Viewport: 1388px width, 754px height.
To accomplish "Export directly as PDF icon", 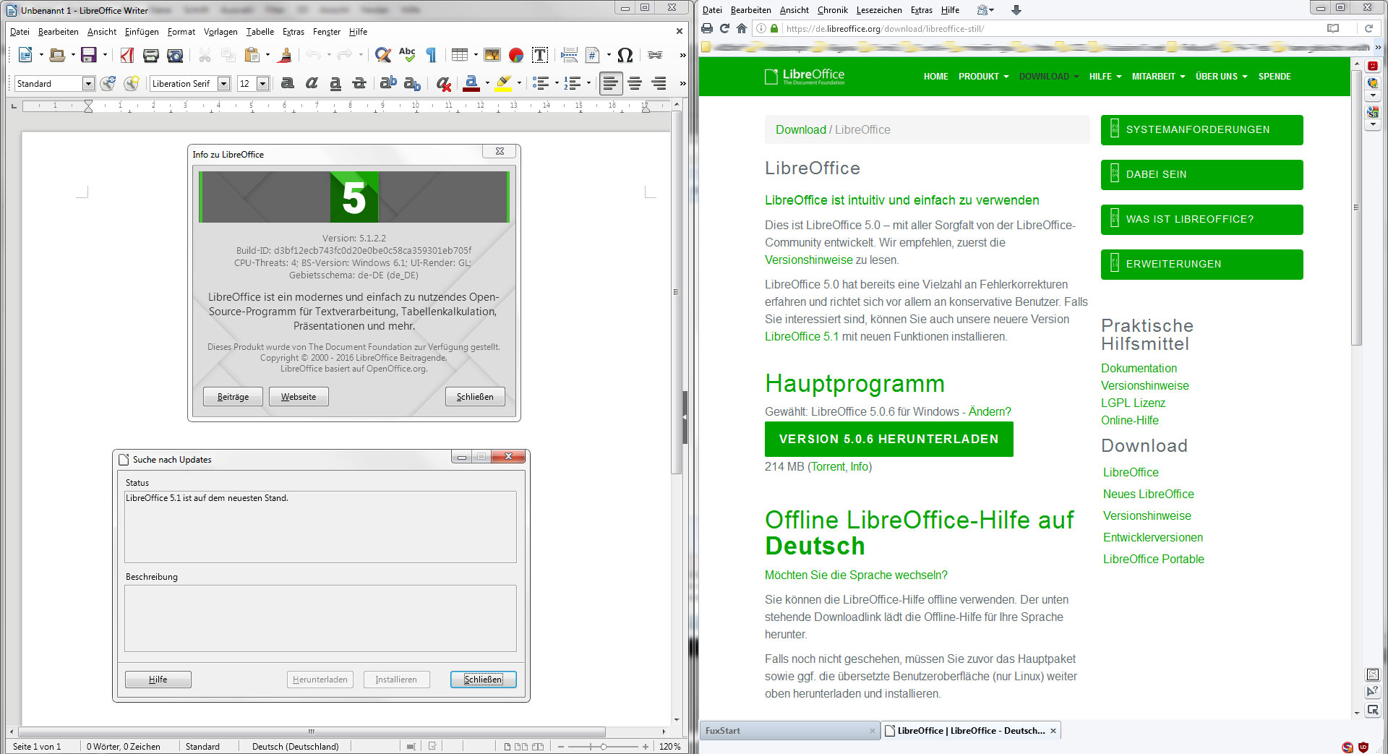I will point(127,55).
